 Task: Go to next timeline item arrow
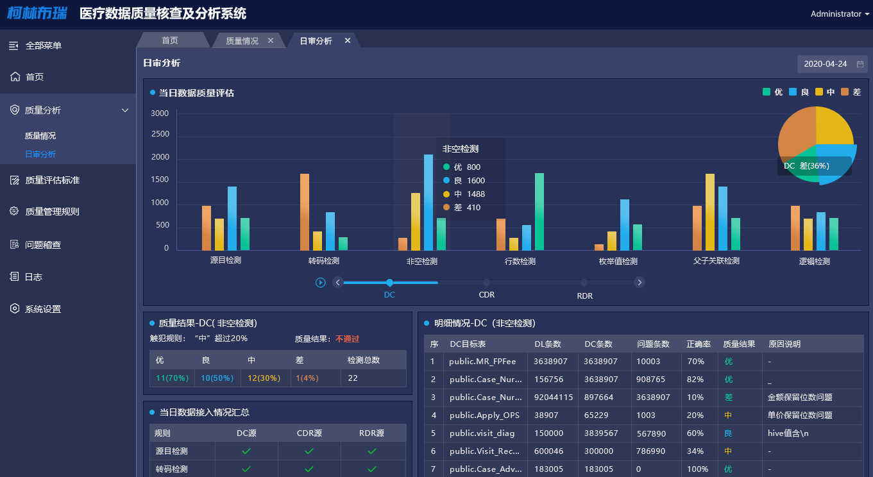pos(639,282)
